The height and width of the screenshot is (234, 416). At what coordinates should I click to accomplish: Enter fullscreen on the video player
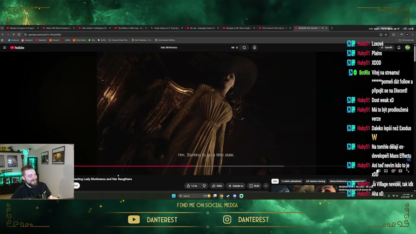pos(408,171)
